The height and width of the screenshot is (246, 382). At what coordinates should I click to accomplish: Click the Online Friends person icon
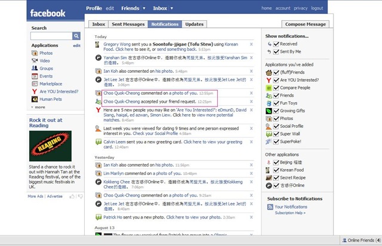[x=344, y=240]
